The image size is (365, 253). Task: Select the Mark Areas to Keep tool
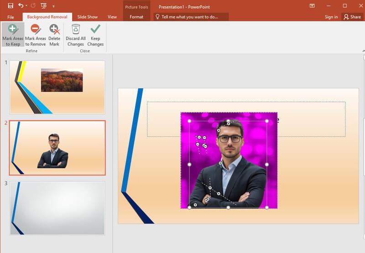pyautogui.click(x=13, y=35)
